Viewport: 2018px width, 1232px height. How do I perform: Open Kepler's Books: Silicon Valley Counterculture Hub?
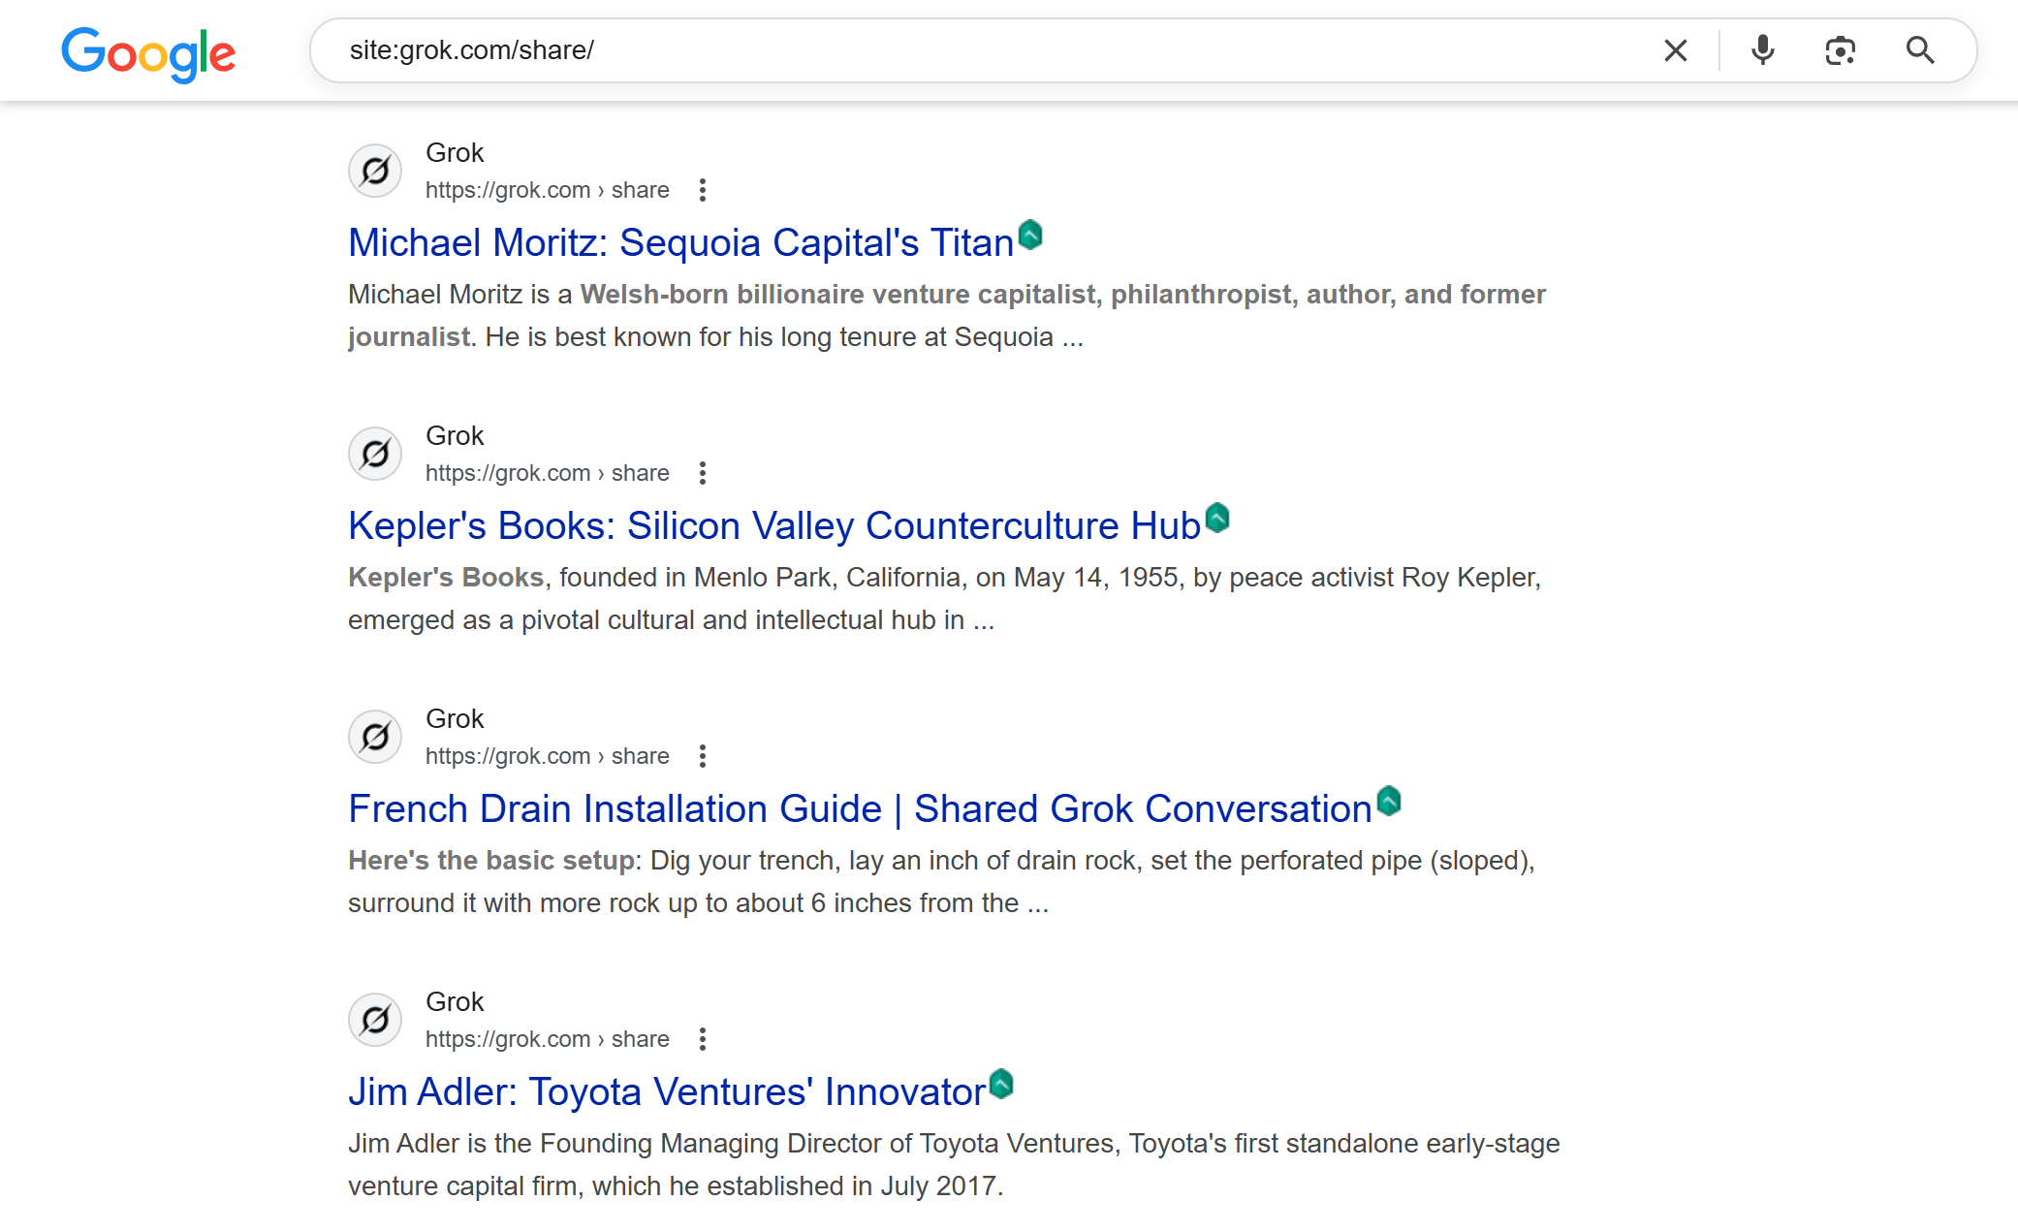[774, 525]
